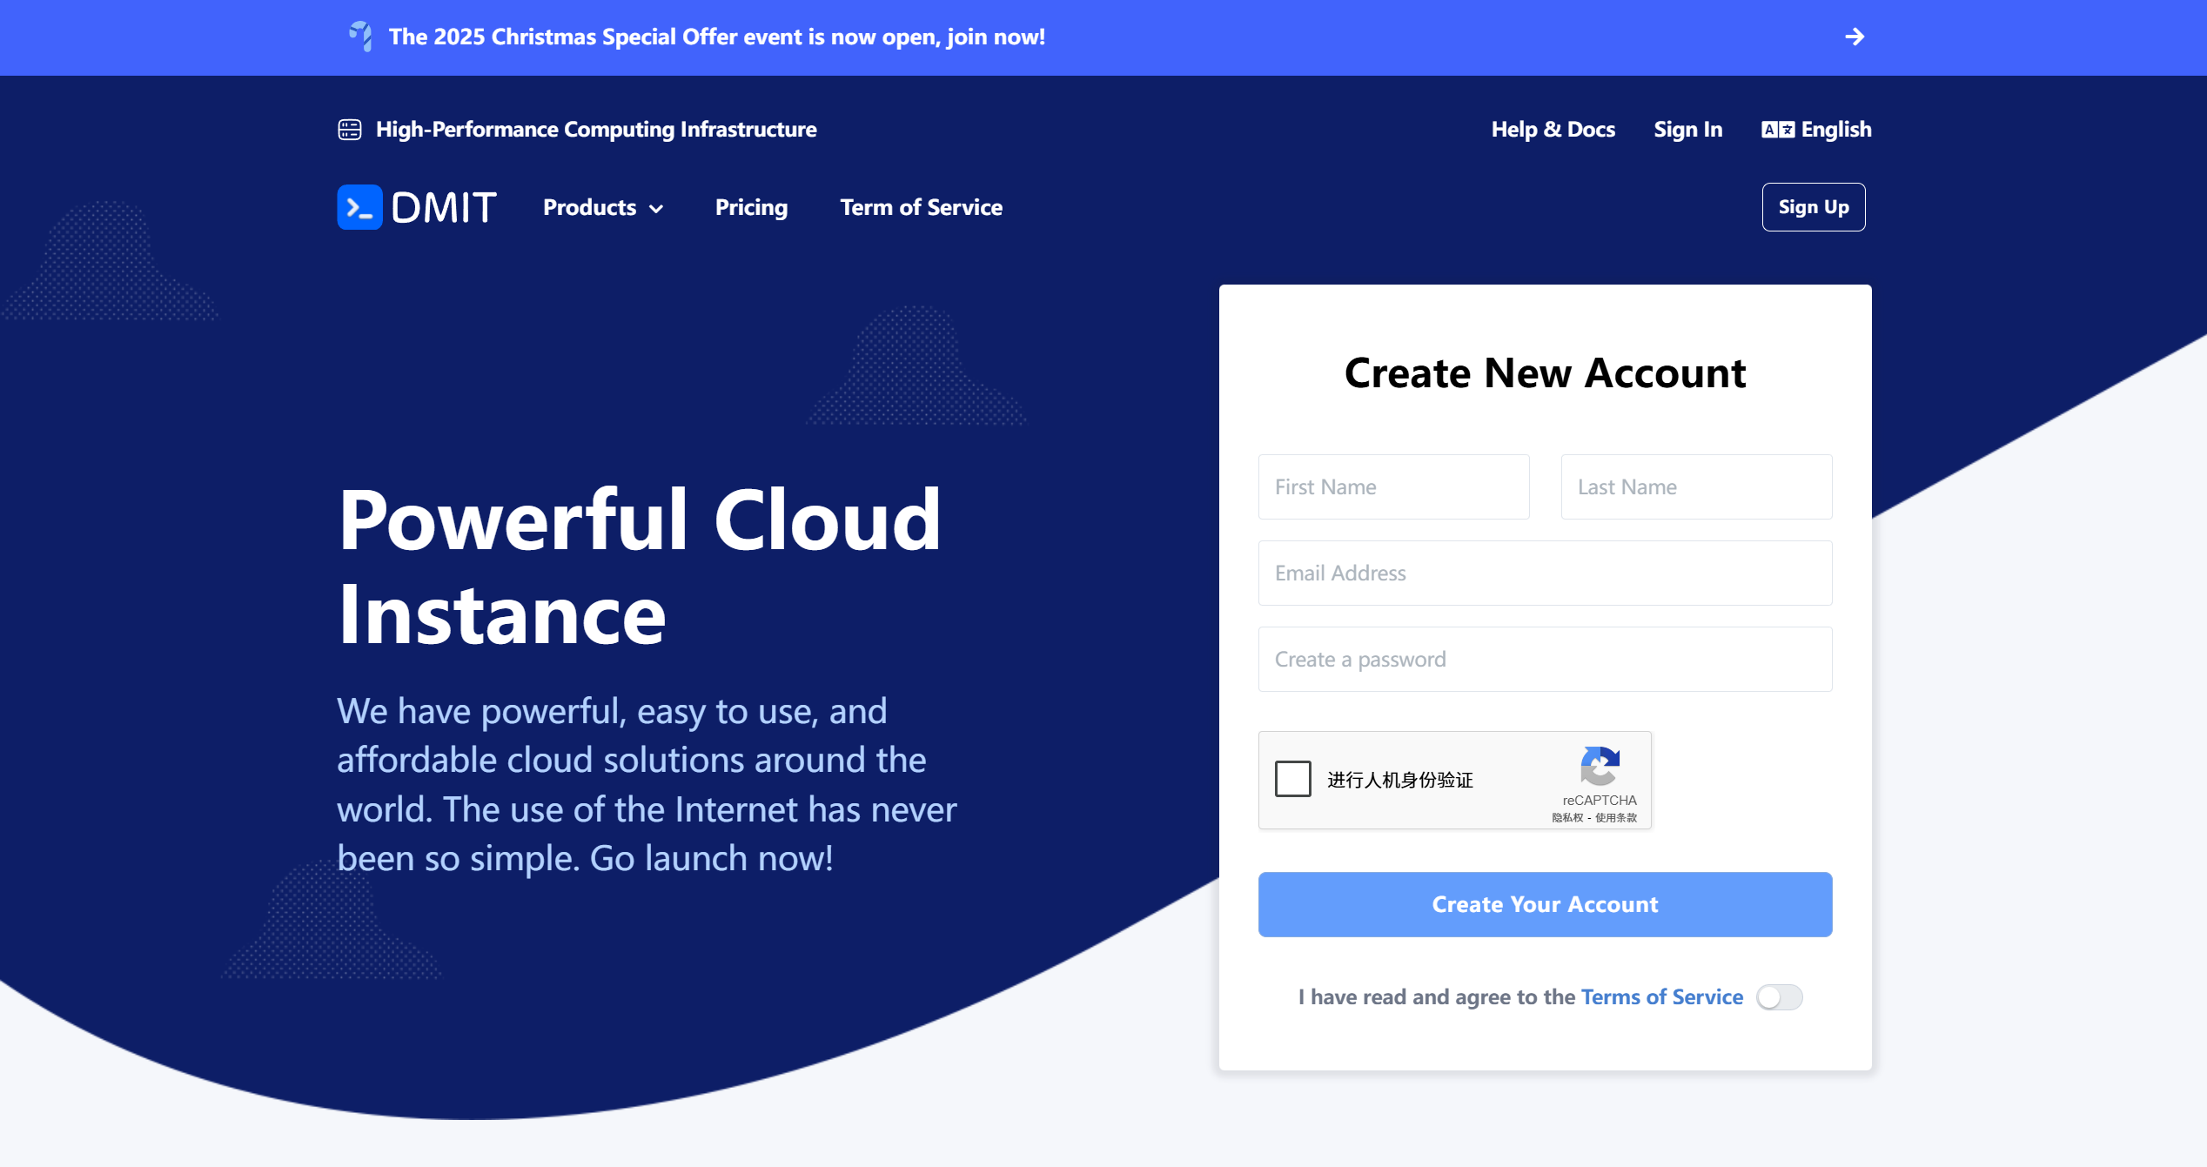
Task: Open the Pricing menu item
Action: 751,207
